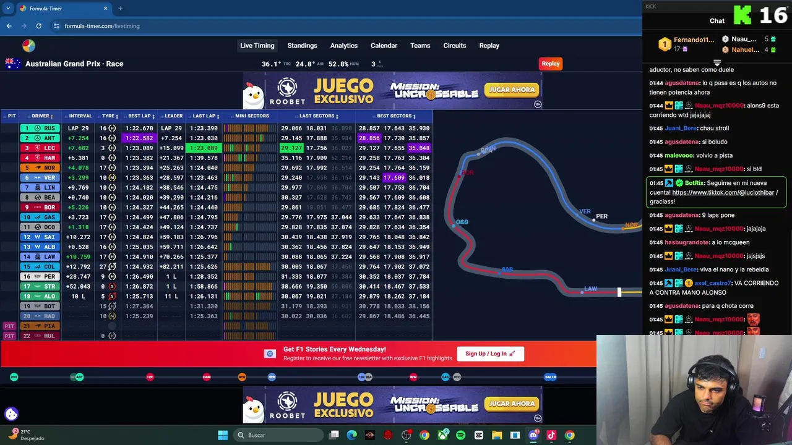This screenshot has width=792, height=445.
Task: Click the Leader column header
Action: tap(173, 116)
